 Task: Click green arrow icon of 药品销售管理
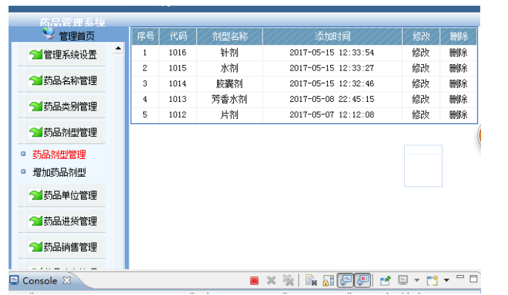36,247
